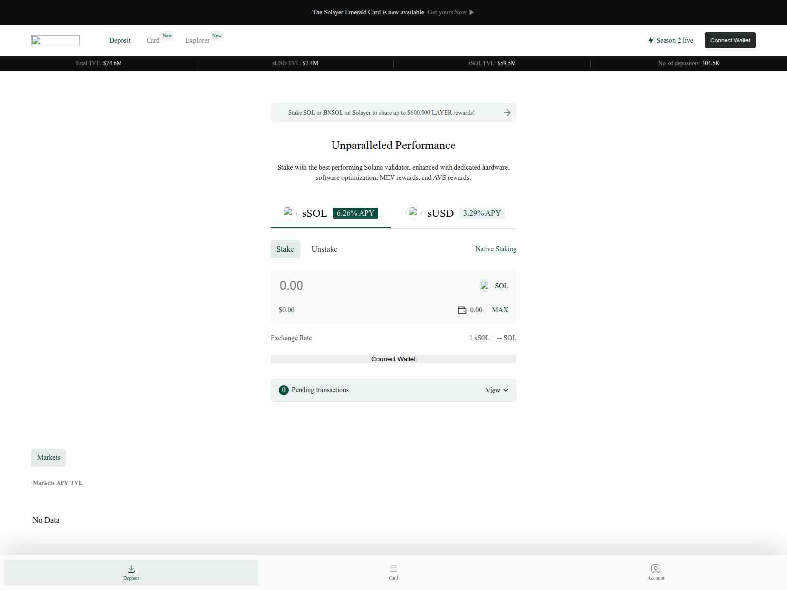Viewport: 787px width, 590px height.
Task: Open the Deposit nav item
Action: [x=120, y=40]
